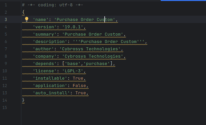Click the 'license' key string

(x=45, y=71)
